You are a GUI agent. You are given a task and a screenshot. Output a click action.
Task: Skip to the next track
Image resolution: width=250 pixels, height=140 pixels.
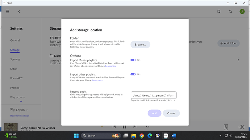click(135, 127)
